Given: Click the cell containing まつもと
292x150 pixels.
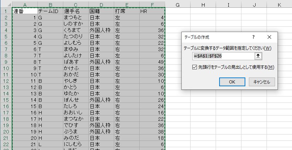Looking at the screenshot, I should [76, 17].
